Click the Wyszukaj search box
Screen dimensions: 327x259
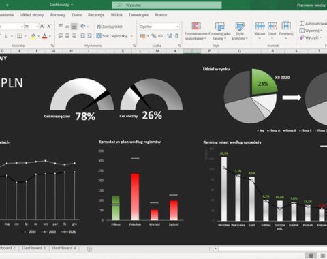(x=167, y=5)
